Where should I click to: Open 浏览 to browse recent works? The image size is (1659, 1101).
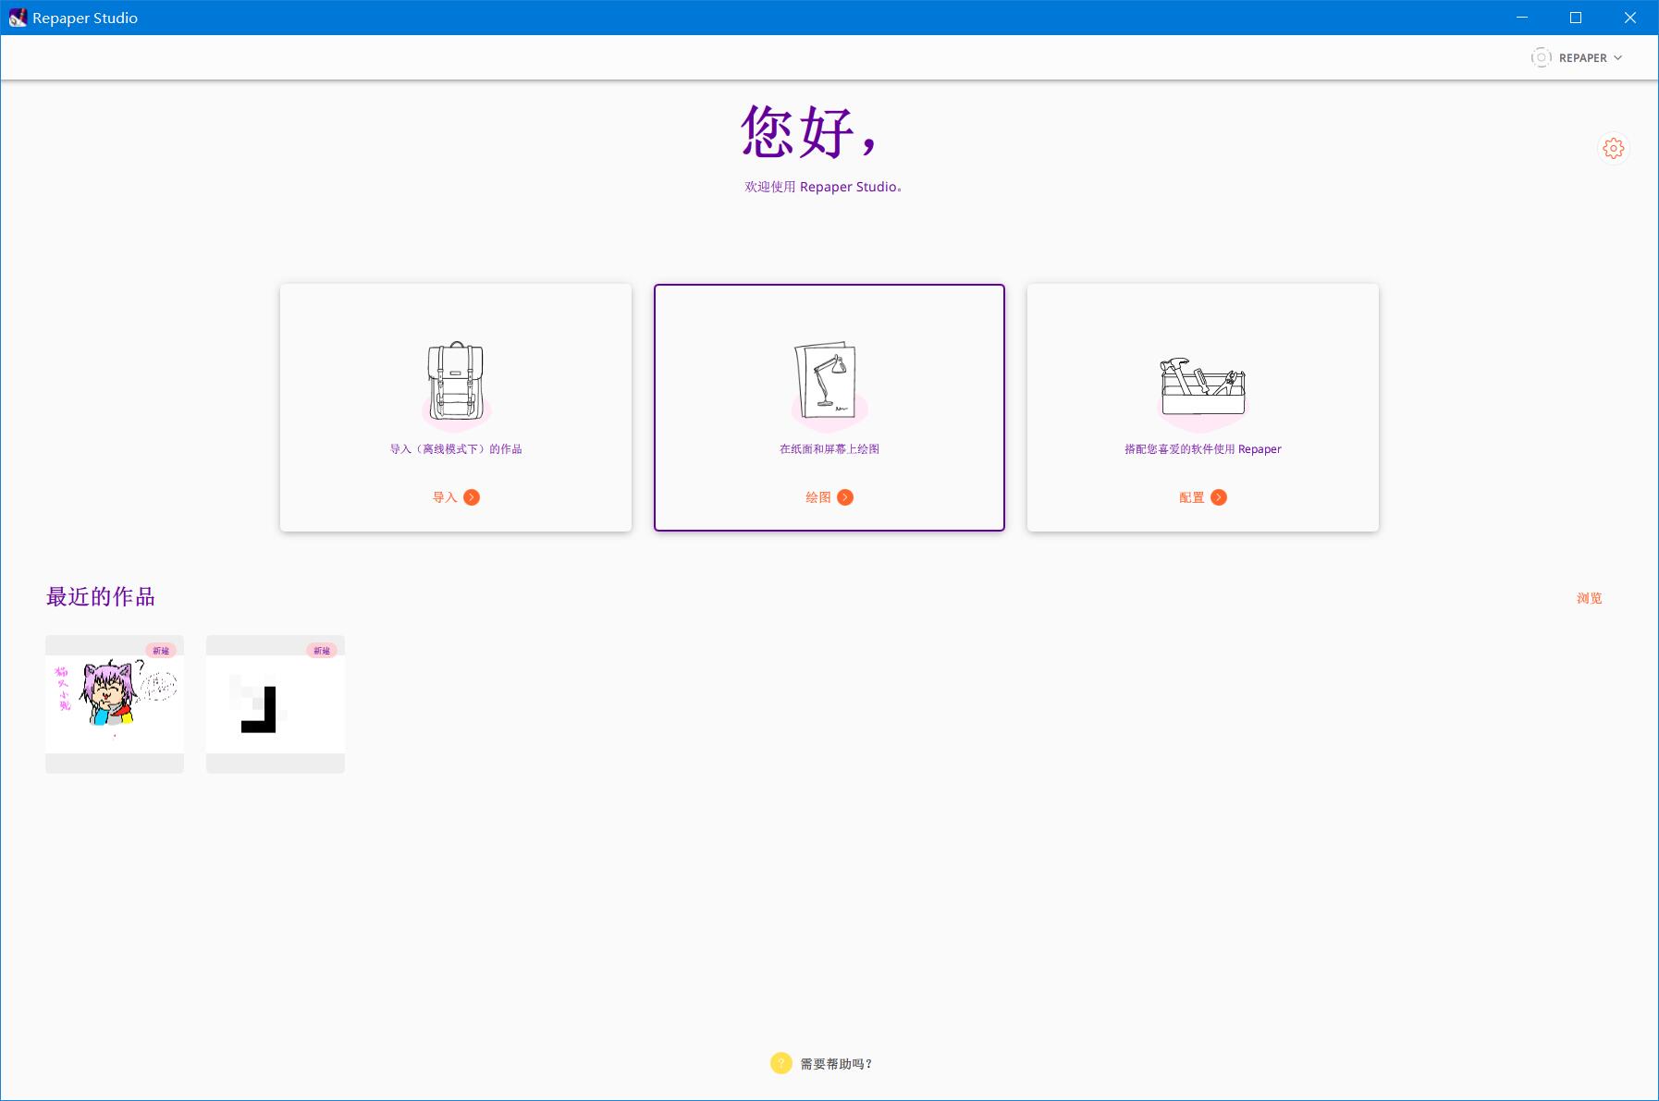click(x=1590, y=598)
